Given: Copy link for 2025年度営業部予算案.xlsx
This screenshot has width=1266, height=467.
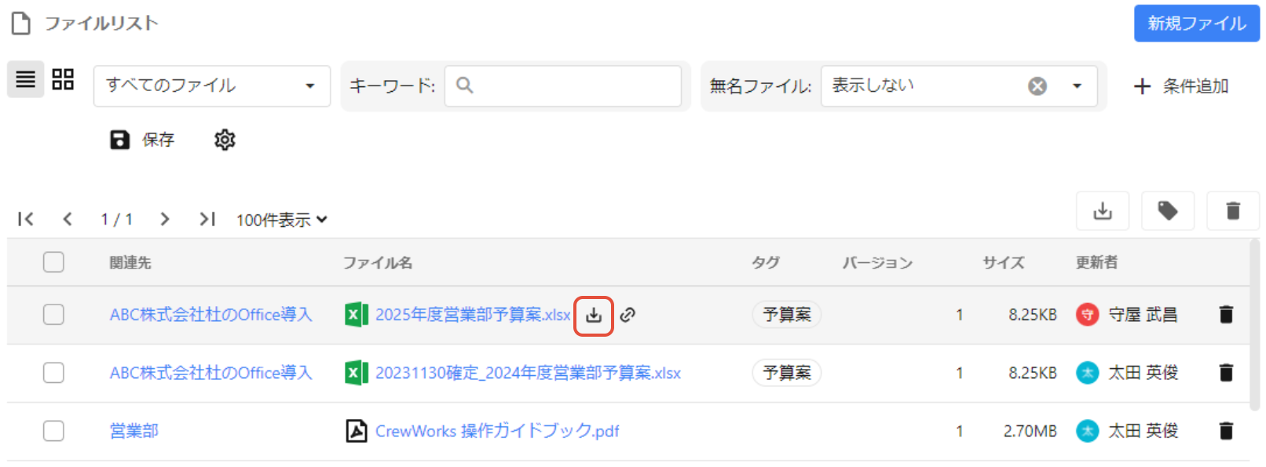Looking at the screenshot, I should coord(628,315).
